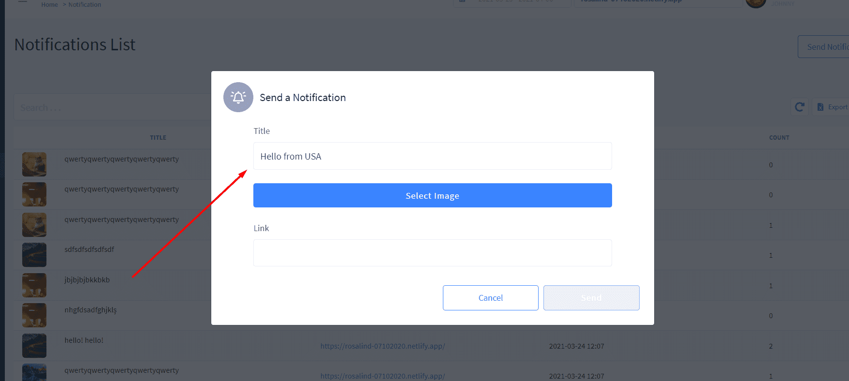Click the empty Link input field
The height and width of the screenshot is (381, 849).
click(433, 253)
